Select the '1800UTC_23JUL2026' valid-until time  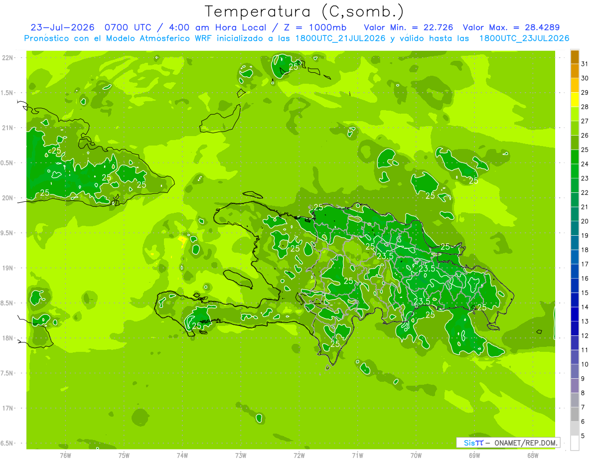tap(524, 38)
